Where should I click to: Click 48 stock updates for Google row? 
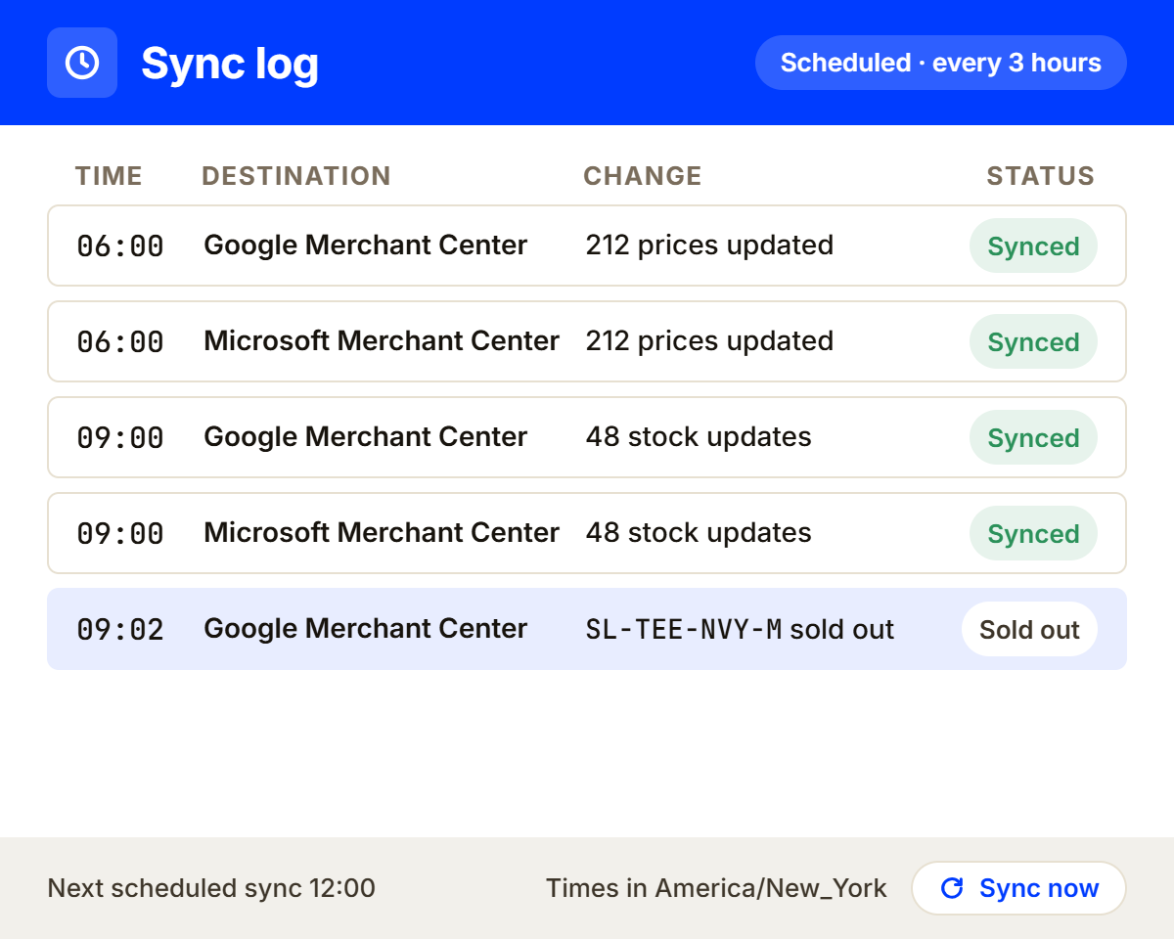pyautogui.click(x=699, y=436)
